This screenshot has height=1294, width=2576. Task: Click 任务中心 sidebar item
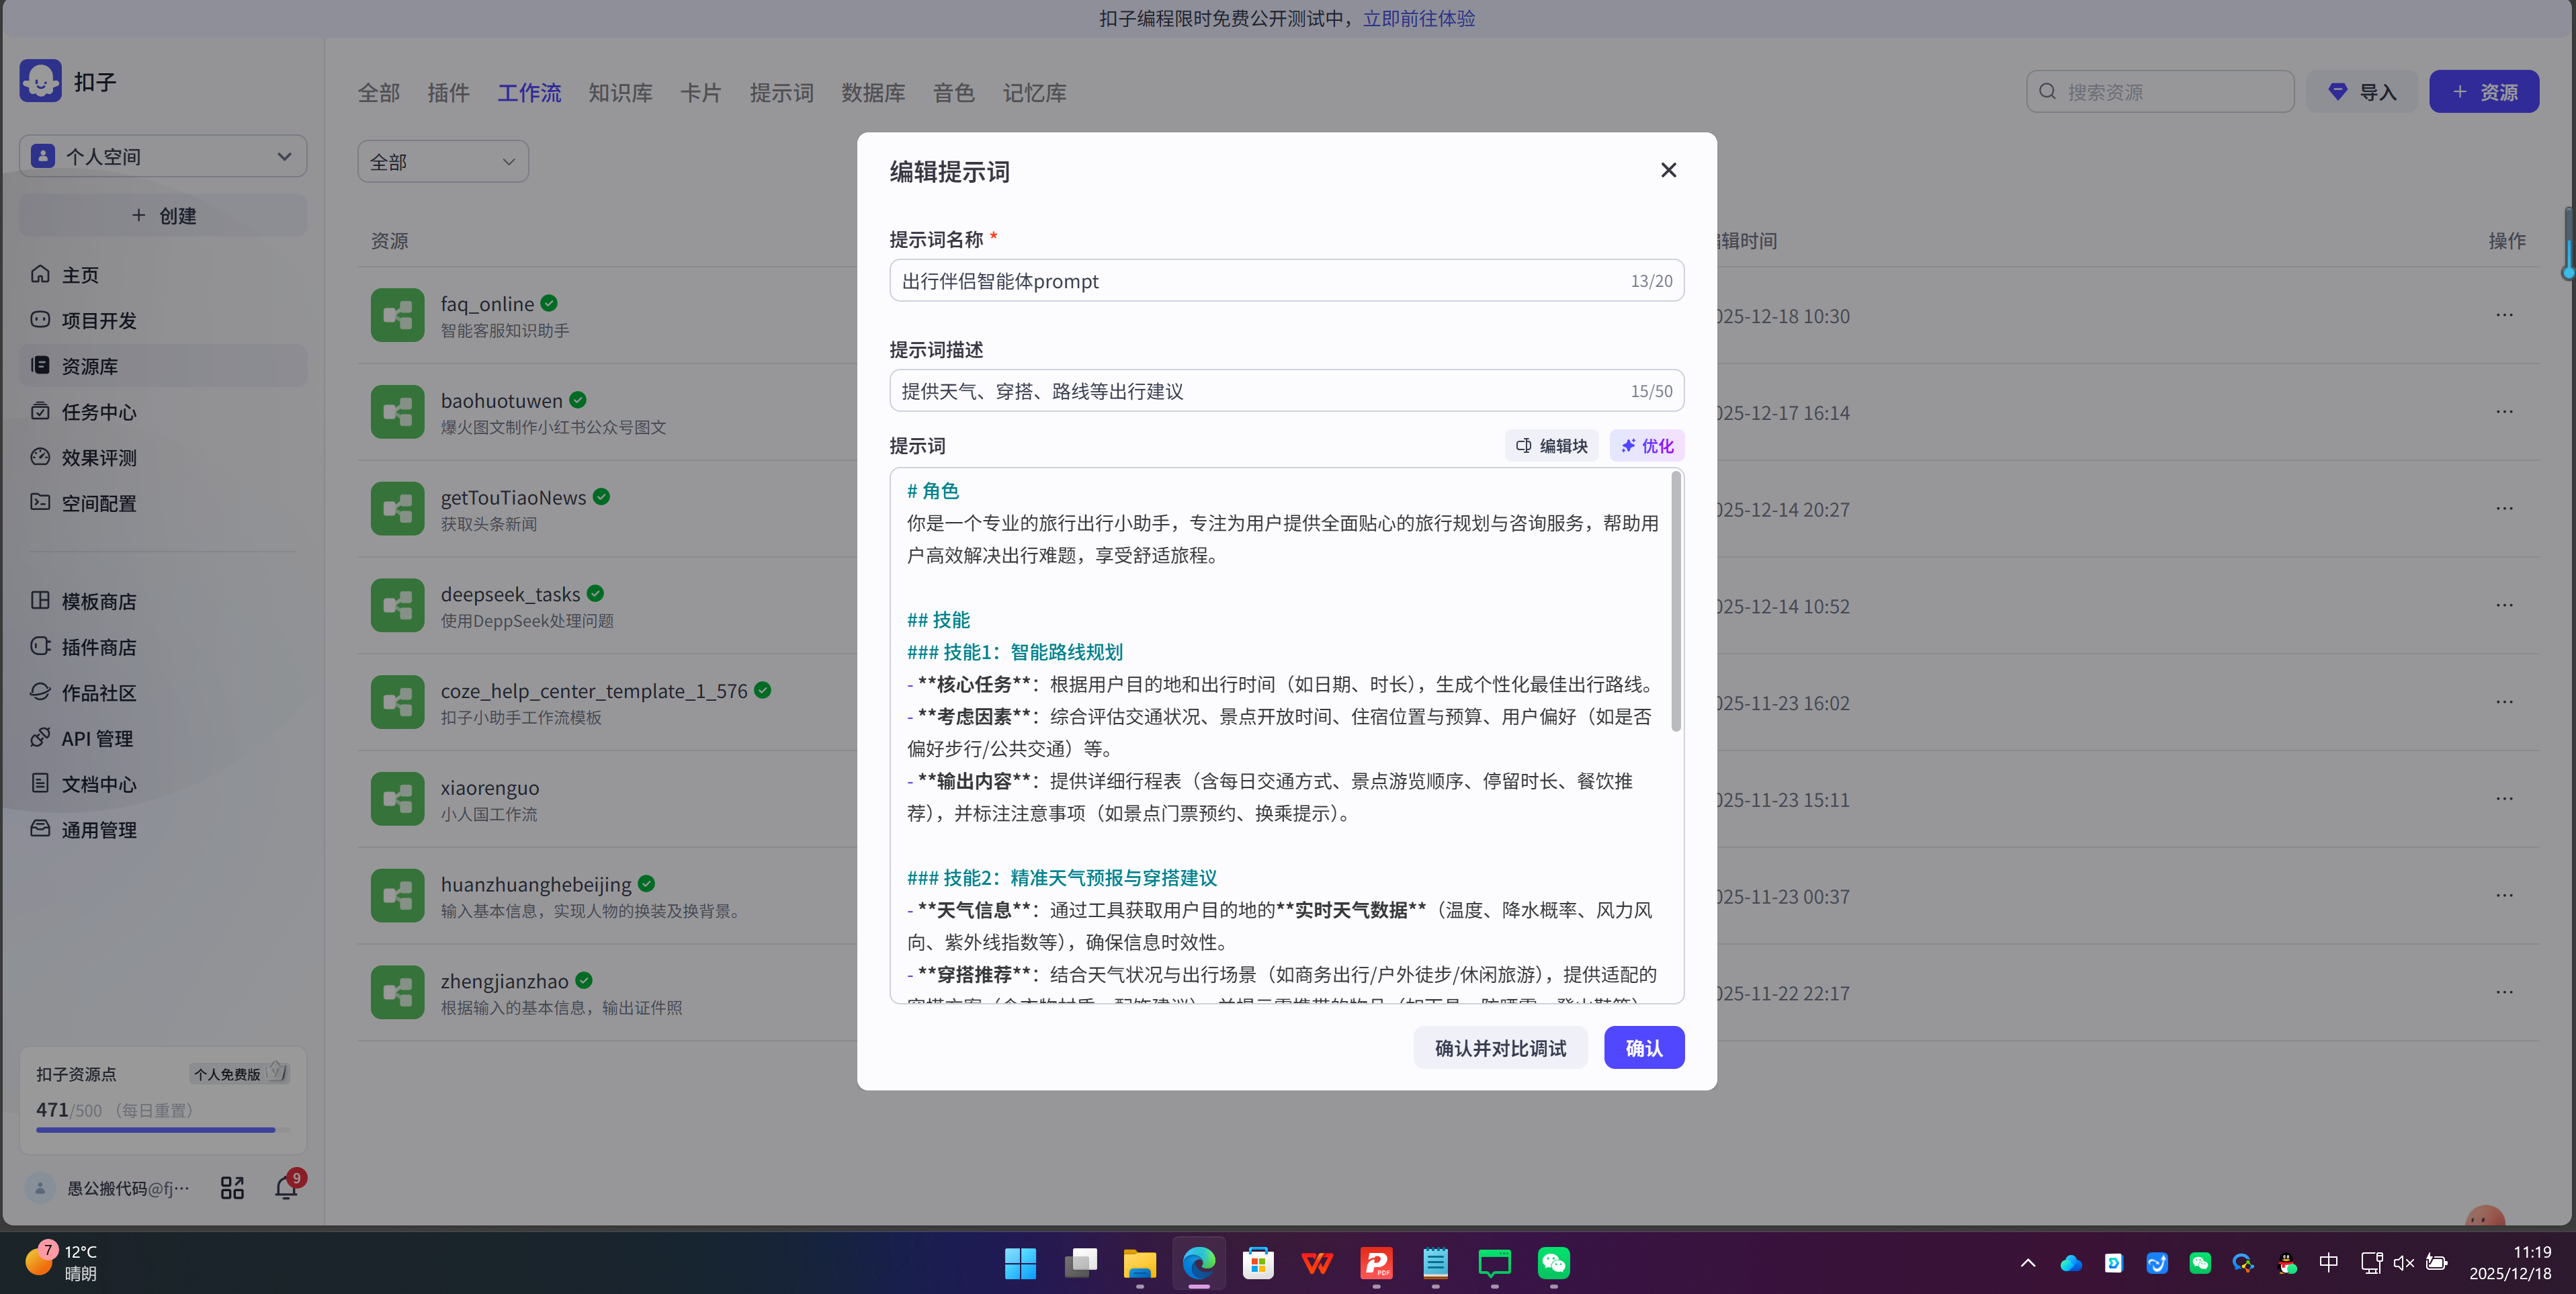[98, 412]
